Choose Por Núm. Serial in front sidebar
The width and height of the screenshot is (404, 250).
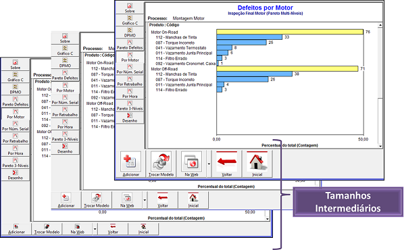(130, 69)
